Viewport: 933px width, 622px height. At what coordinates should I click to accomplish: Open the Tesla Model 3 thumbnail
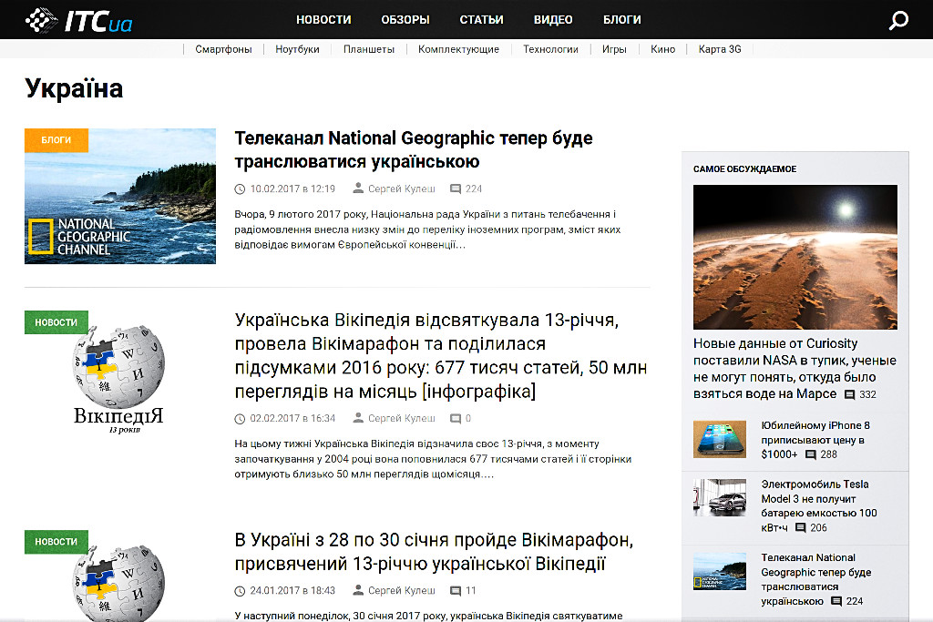(720, 497)
